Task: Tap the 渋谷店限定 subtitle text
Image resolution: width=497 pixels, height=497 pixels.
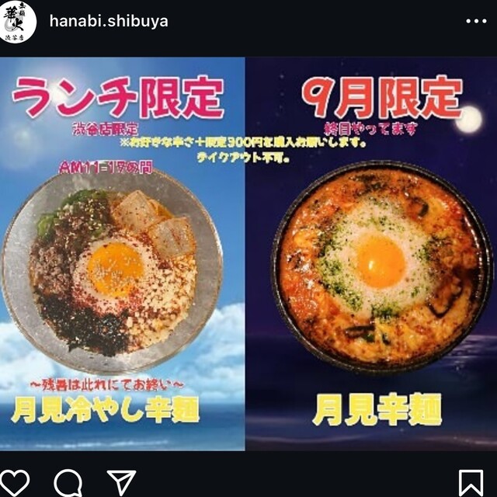Action: click(106, 130)
